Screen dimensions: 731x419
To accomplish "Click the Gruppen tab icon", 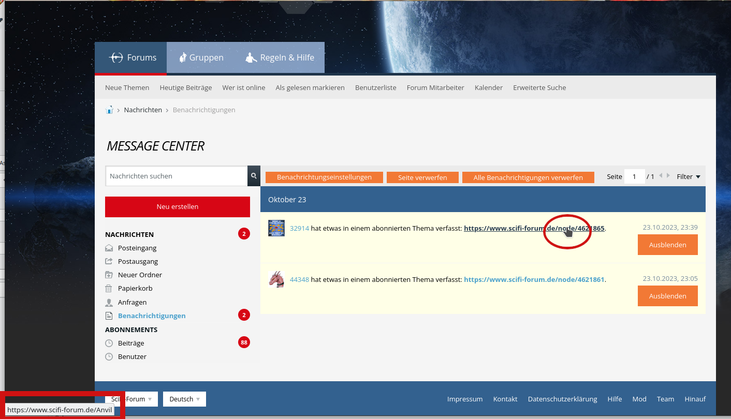I will (183, 57).
